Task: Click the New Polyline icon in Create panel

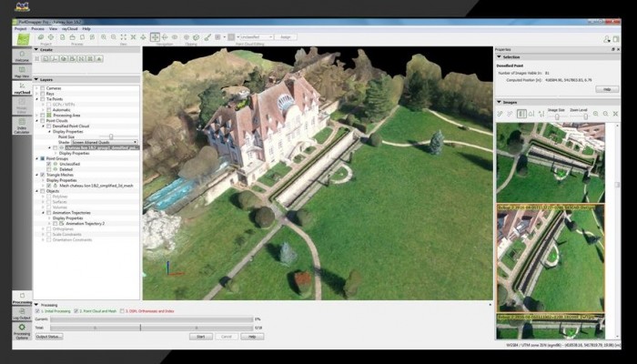Action: (55, 59)
